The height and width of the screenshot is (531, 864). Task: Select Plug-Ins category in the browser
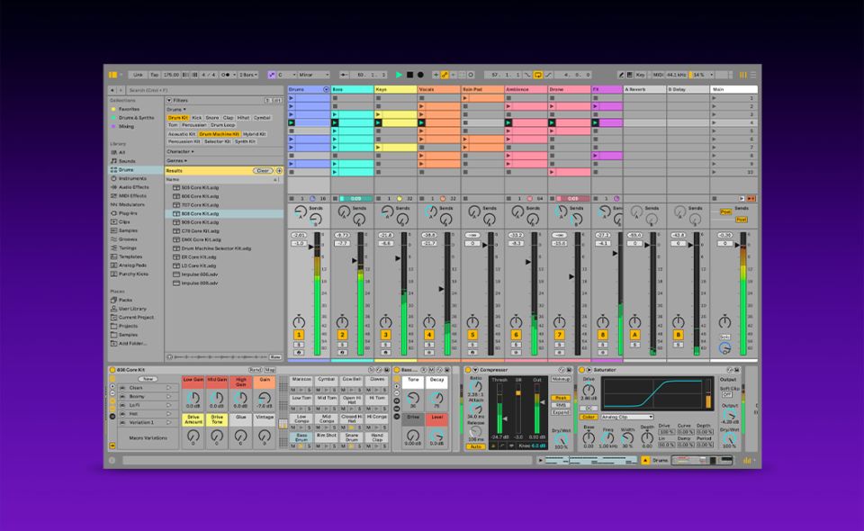(x=128, y=212)
